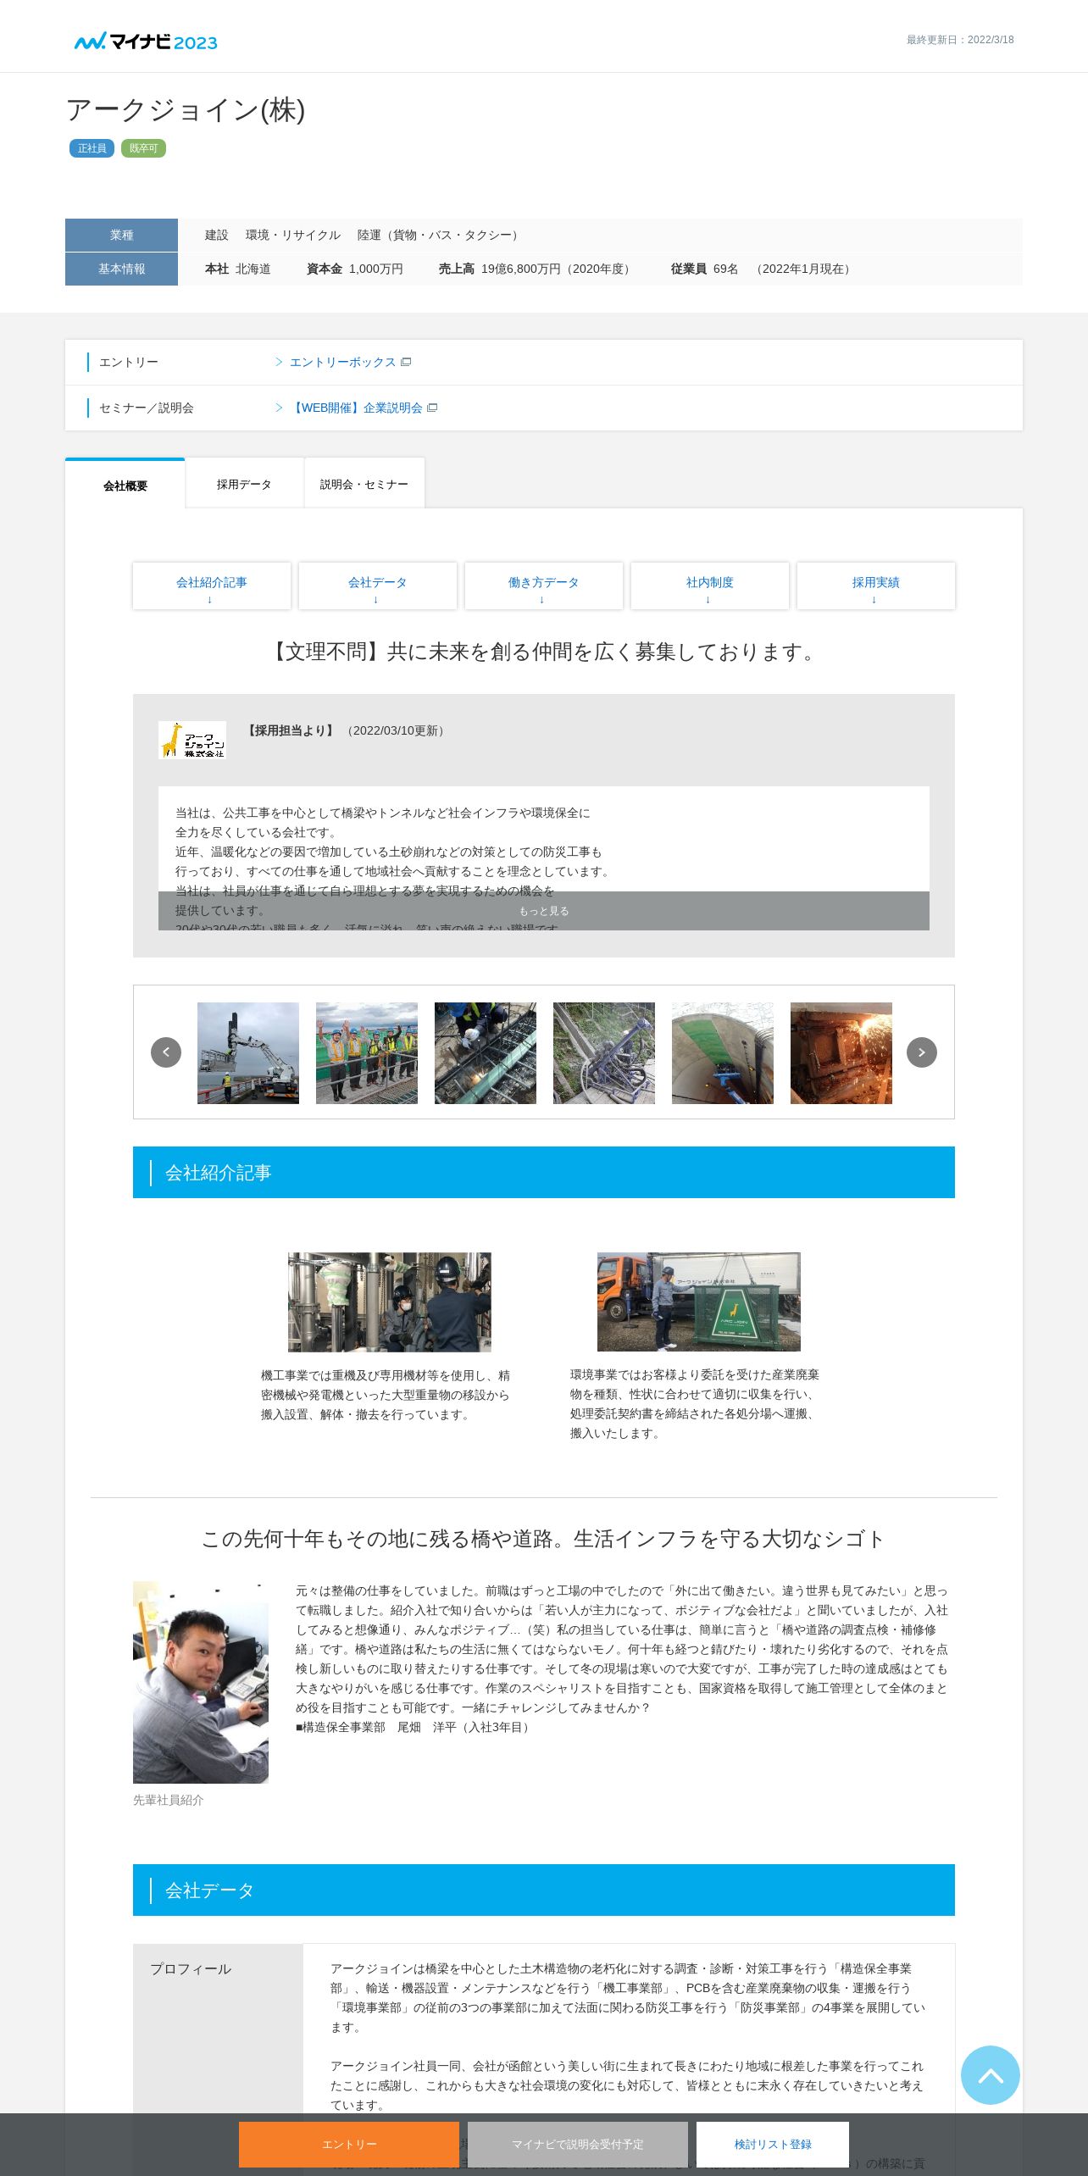Click the external-link icon beside 企業説明会
1088x2176 pixels.
point(432,408)
